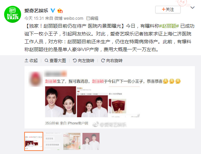Click the blue verified V badge
Screen dimensions: 201x154
(x=53, y=11)
